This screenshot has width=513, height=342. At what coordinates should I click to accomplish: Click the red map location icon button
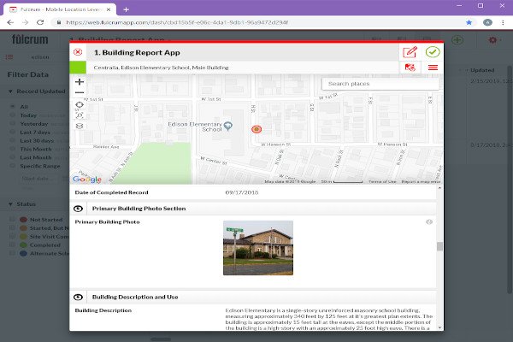point(410,68)
